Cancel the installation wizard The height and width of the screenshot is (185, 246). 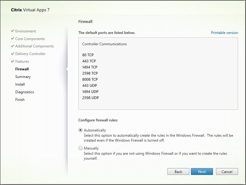point(227,172)
